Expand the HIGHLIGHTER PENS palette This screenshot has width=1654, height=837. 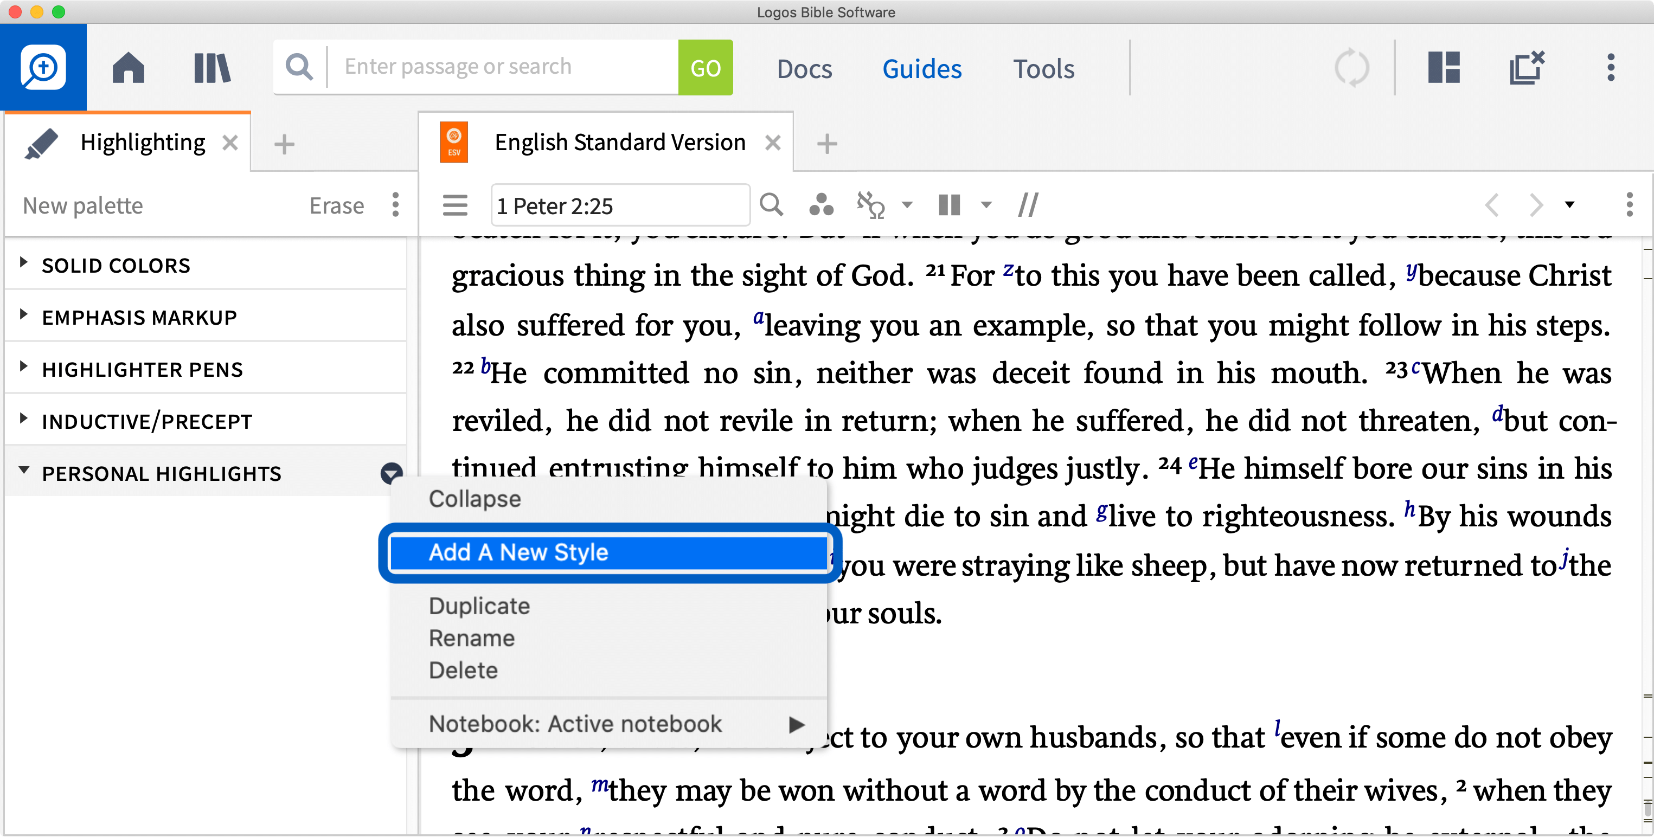tap(24, 366)
